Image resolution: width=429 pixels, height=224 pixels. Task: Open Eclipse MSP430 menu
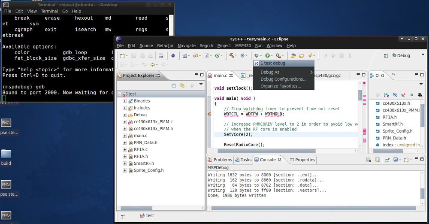[x=243, y=46]
